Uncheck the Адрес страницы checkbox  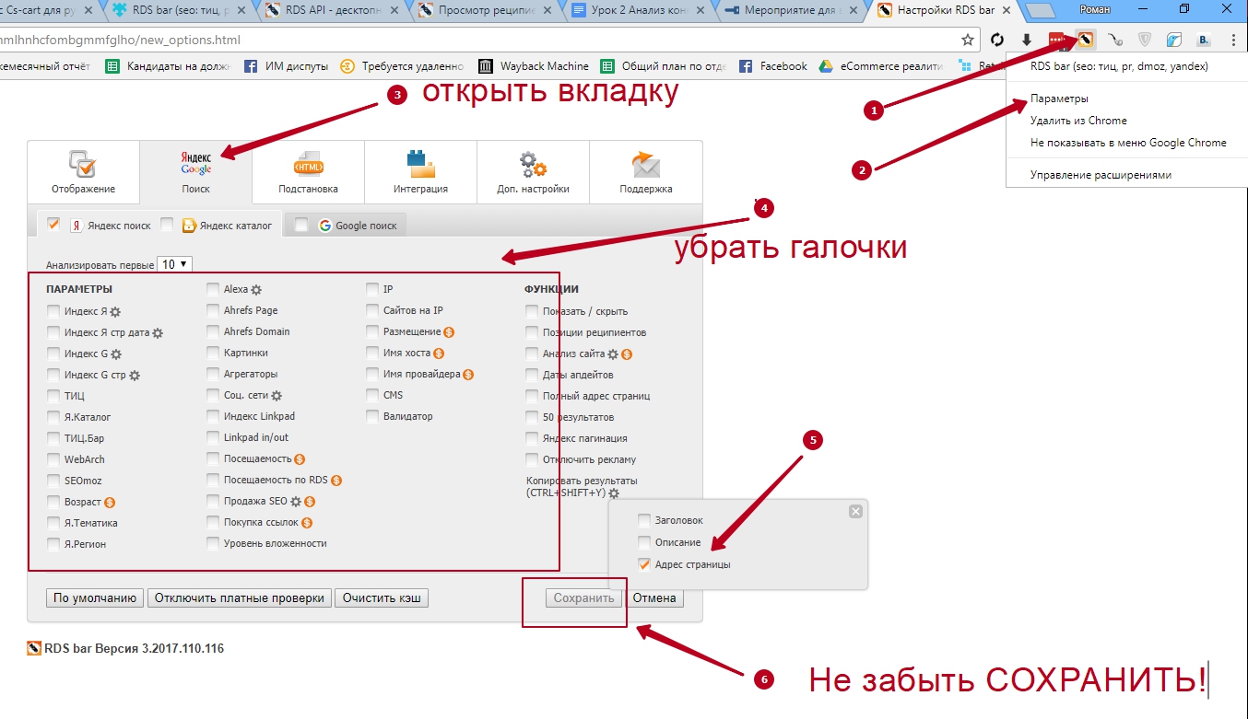tap(644, 564)
